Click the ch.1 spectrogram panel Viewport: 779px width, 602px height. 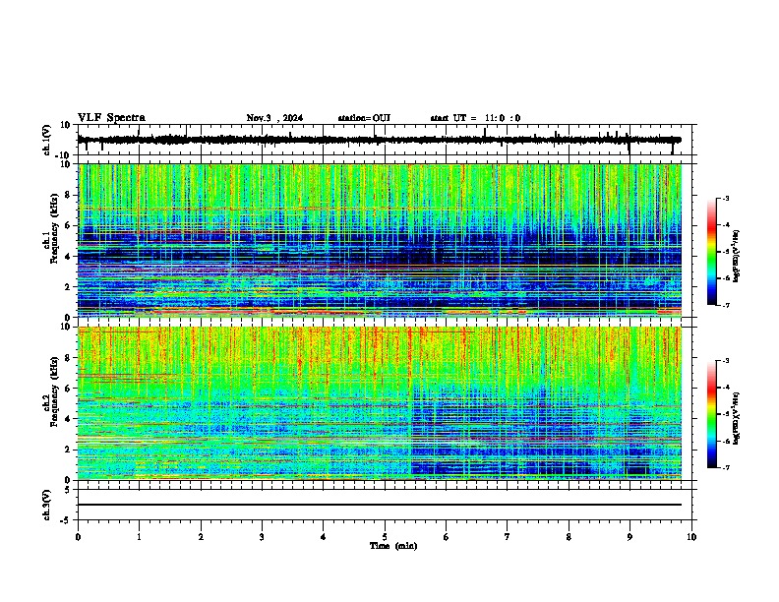click(x=380, y=240)
